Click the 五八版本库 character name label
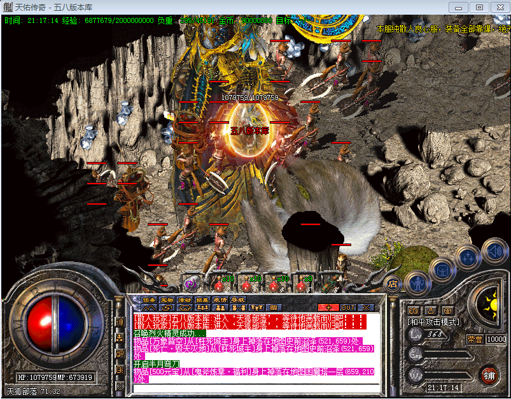Image resolution: width=511 pixels, height=399 pixels. tap(250, 131)
